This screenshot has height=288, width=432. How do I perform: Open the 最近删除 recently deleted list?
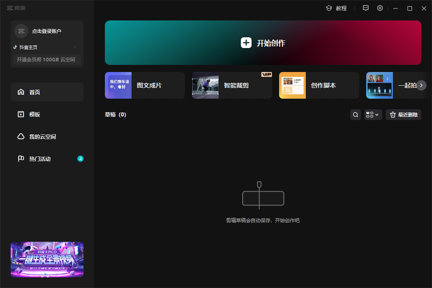[x=404, y=115]
